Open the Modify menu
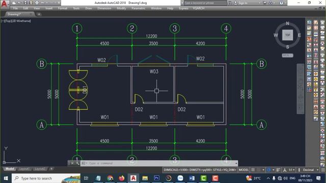 [121, 8]
